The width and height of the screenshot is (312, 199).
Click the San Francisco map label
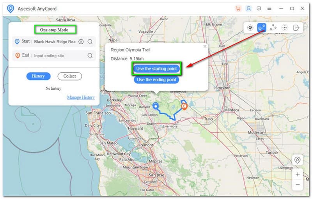point(98,113)
